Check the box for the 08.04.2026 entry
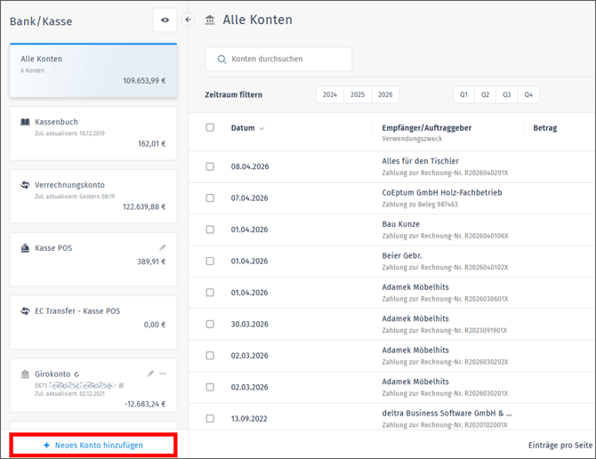596x459 pixels. pos(210,166)
